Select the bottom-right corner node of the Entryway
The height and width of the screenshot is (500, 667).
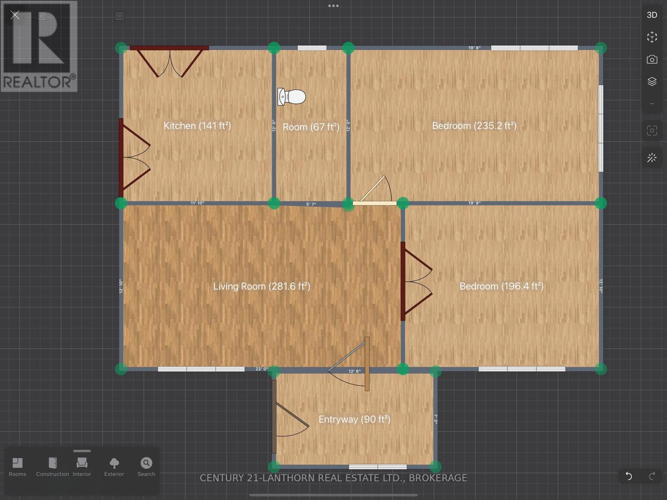435,466
